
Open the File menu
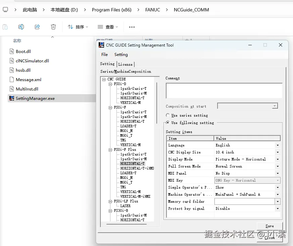104,55
